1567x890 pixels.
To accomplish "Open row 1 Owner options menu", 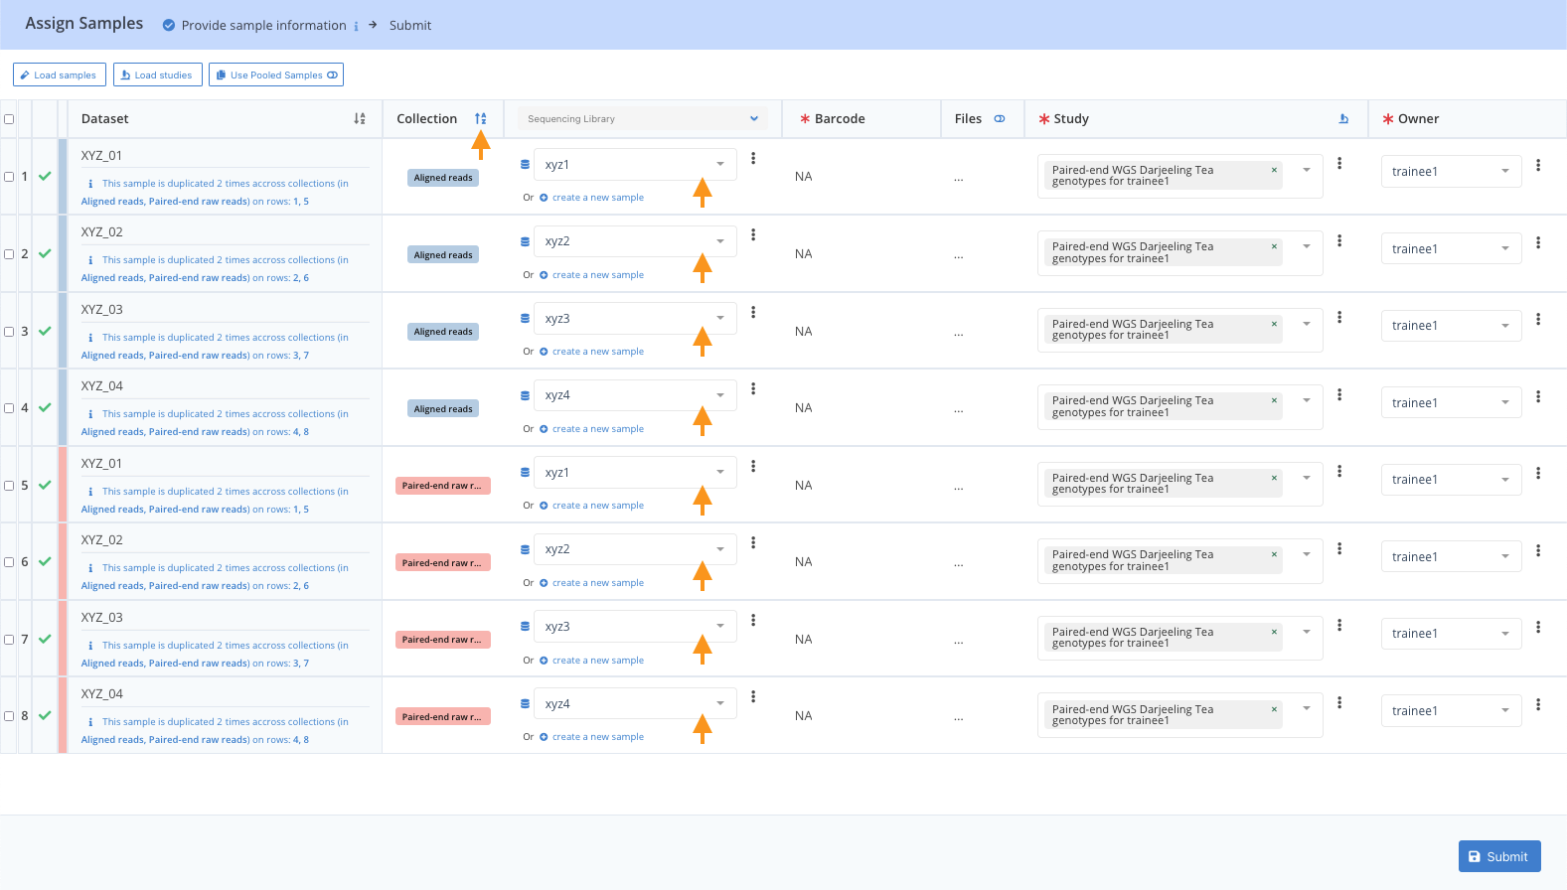I will (1538, 165).
